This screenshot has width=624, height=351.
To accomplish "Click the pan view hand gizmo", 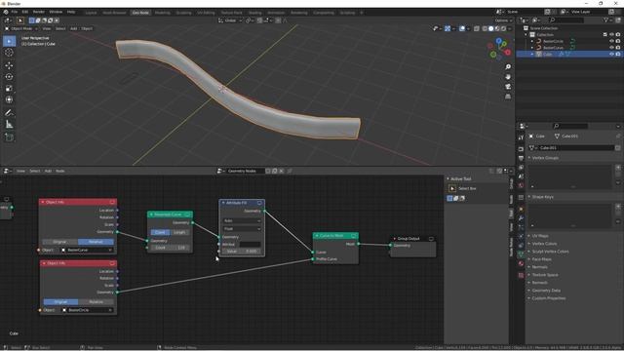I will pyautogui.click(x=508, y=77).
